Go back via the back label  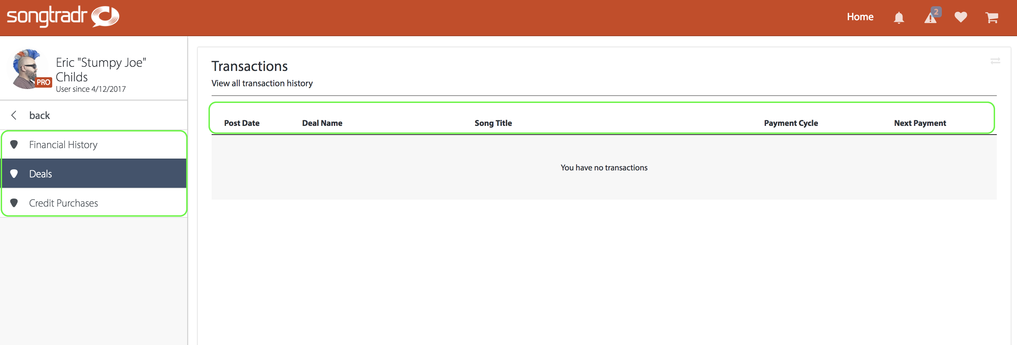click(x=39, y=115)
